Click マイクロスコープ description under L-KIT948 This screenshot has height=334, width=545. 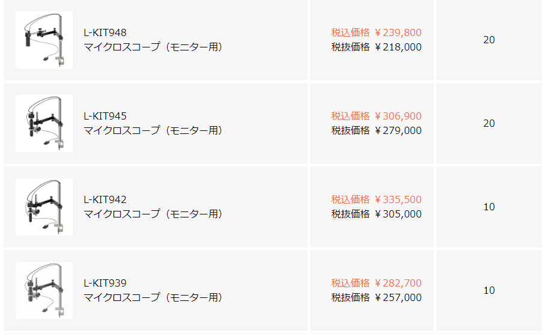coord(153,47)
